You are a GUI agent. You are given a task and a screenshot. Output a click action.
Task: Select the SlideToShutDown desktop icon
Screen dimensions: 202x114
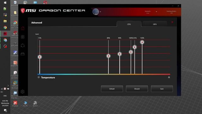pyautogui.click(x=15, y=64)
